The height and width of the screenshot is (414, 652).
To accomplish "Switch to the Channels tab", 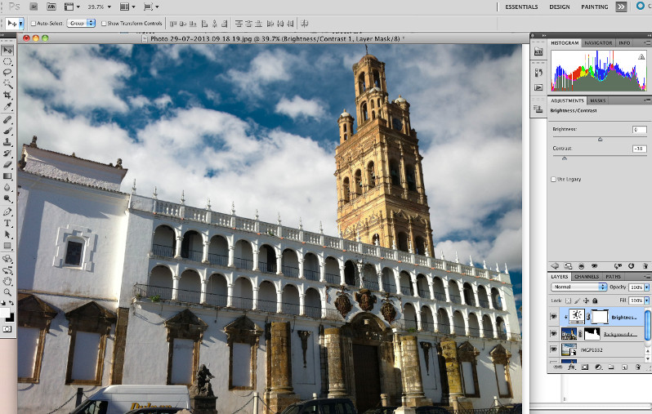I will point(587,277).
